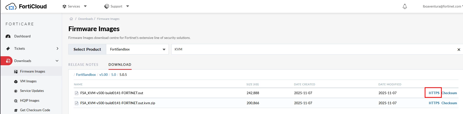
Task: Open the Support menu
Action: [x=117, y=6]
